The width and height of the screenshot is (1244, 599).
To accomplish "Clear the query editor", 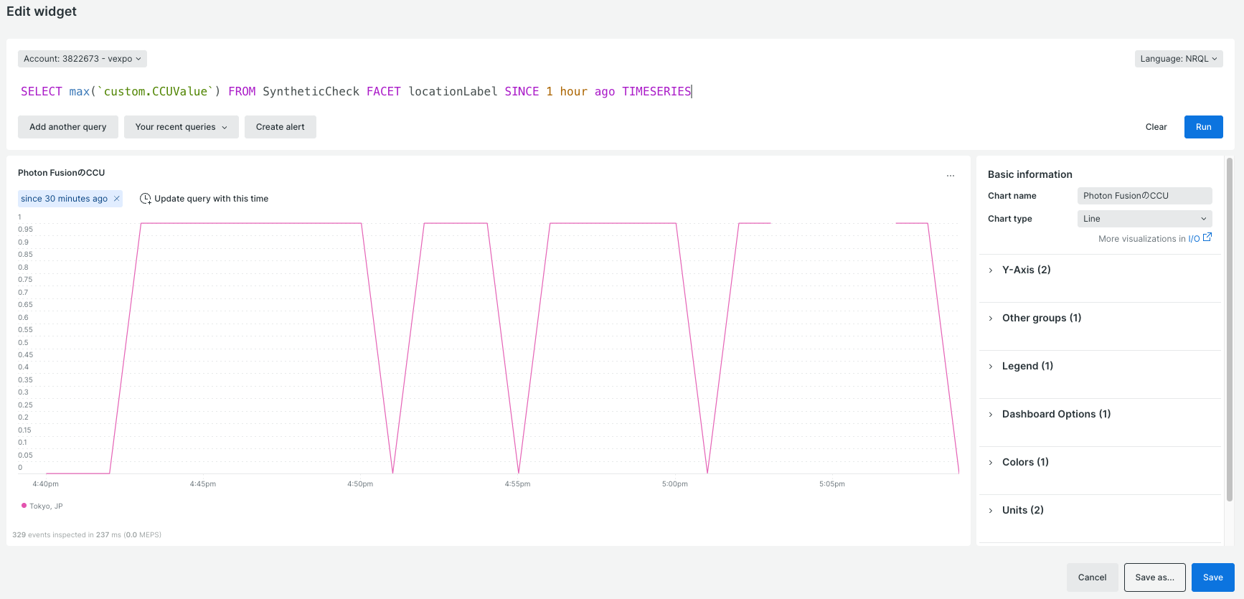I will (1156, 127).
